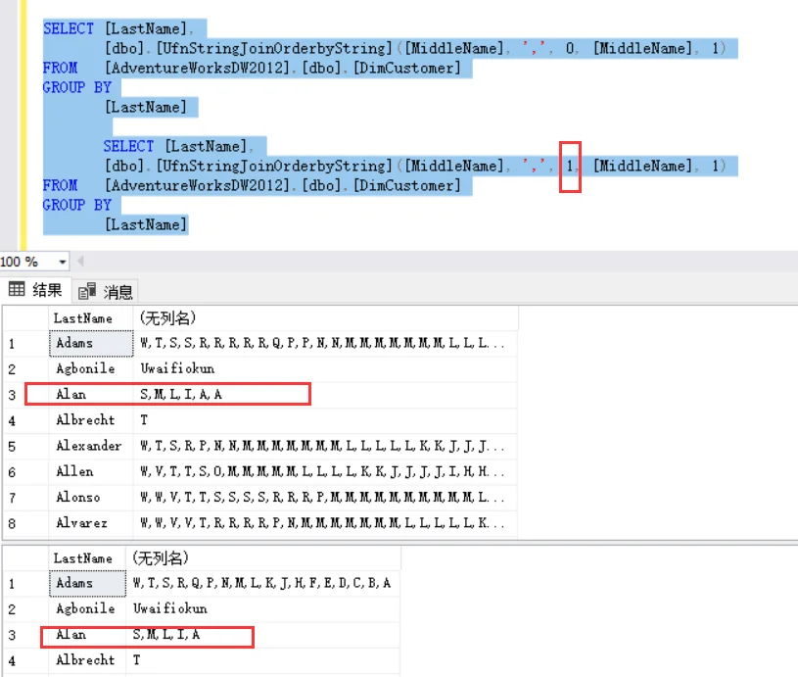Viewport: 798px width, 677px height.
Task: Select the LastName column header in the lower results grid
Action: [87, 558]
